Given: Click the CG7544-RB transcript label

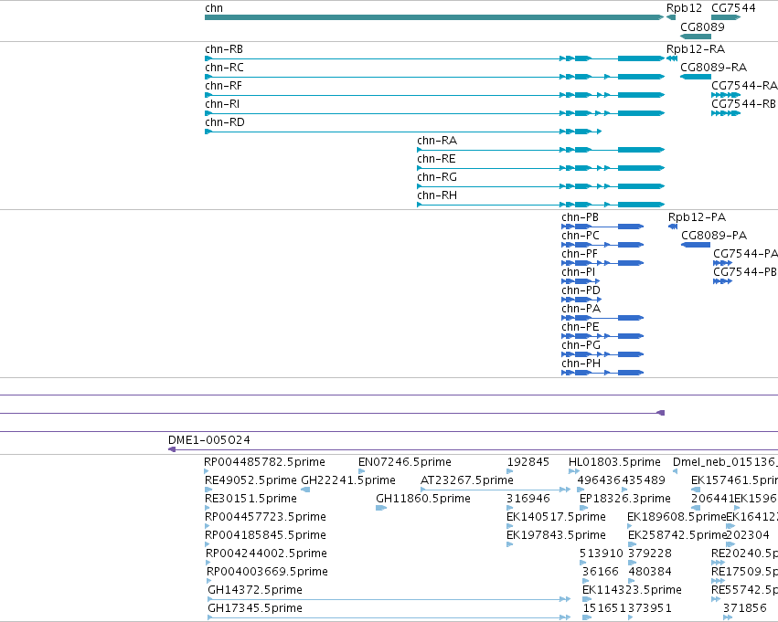Looking at the screenshot, I should 743,104.
